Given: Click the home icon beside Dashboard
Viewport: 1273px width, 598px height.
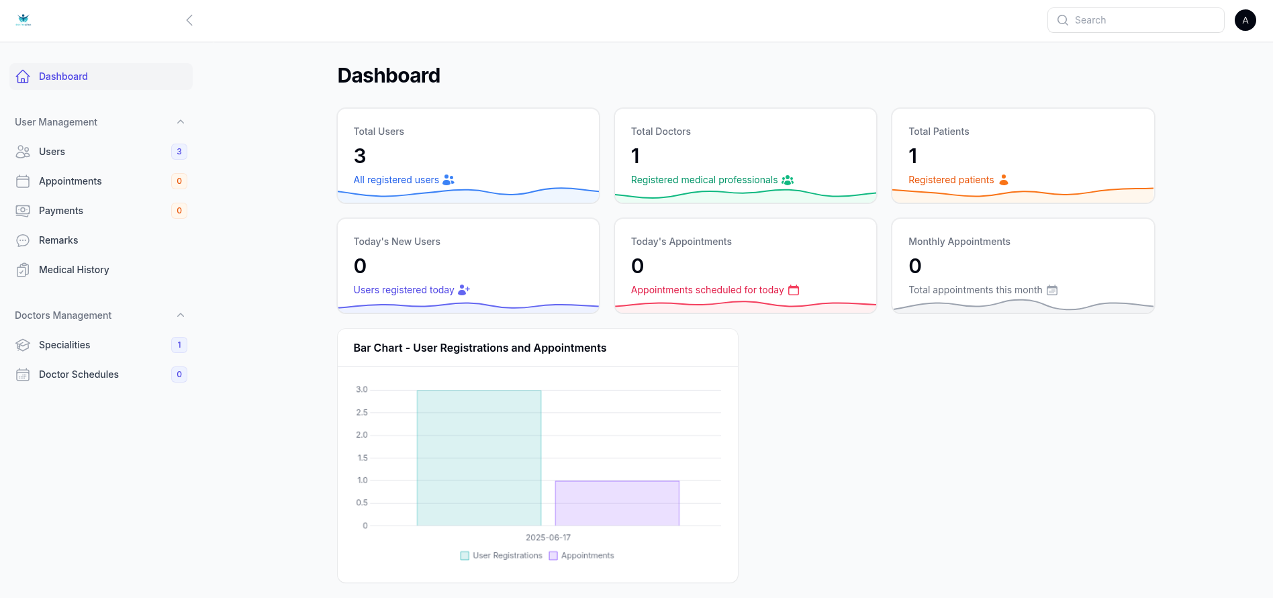Looking at the screenshot, I should coord(23,77).
